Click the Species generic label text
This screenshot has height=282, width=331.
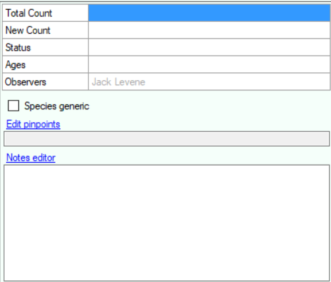coord(57,106)
